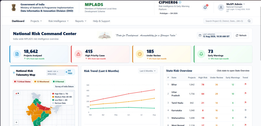Click the parliament building image
Viewport: 261px width, 126px height.
pyautogui.click(x=104, y=35)
